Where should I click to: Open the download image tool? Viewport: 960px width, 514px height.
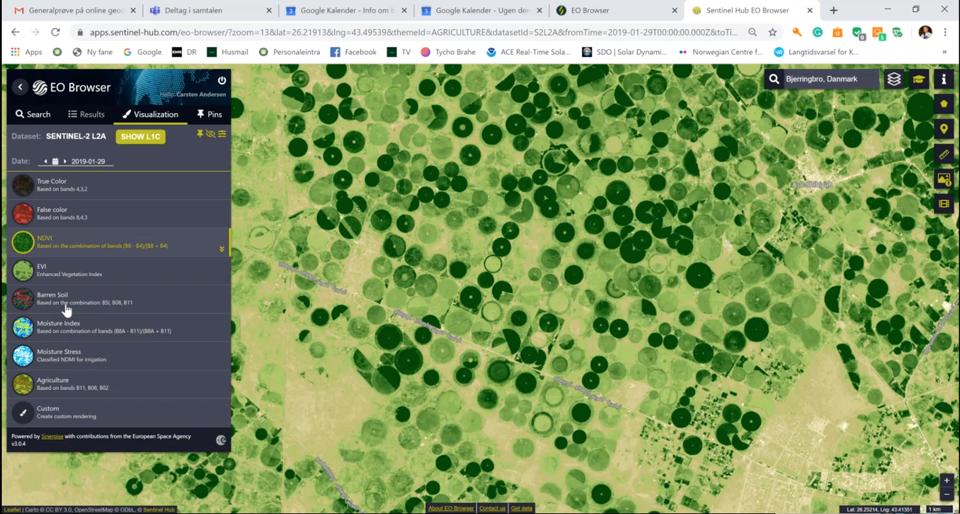tap(944, 179)
